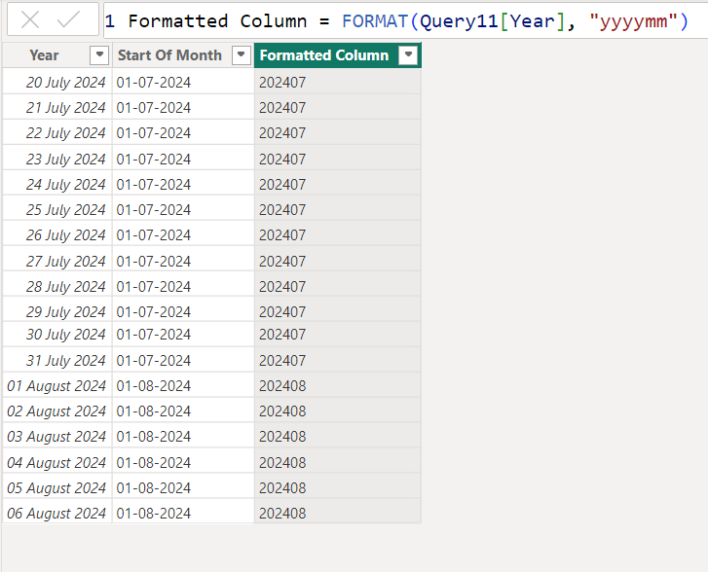The width and height of the screenshot is (708, 572).
Task: Click Start Of Month cell in 03 August row
Action: pyautogui.click(x=154, y=437)
